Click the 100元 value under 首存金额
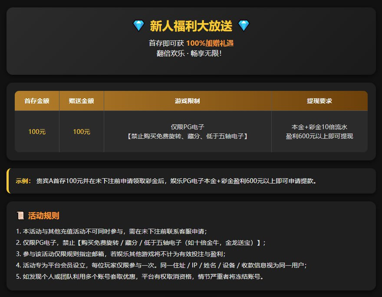382x297 pixels. click(x=37, y=132)
